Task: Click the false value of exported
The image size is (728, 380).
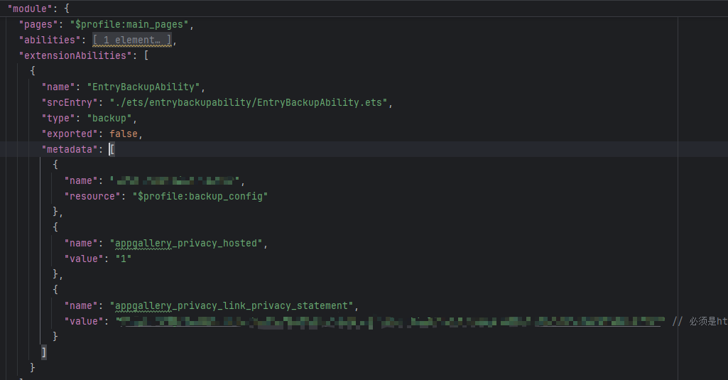Action: click(x=124, y=134)
